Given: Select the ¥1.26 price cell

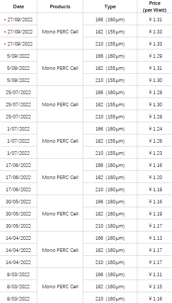Looking at the screenshot, I should pyautogui.click(x=156, y=141).
